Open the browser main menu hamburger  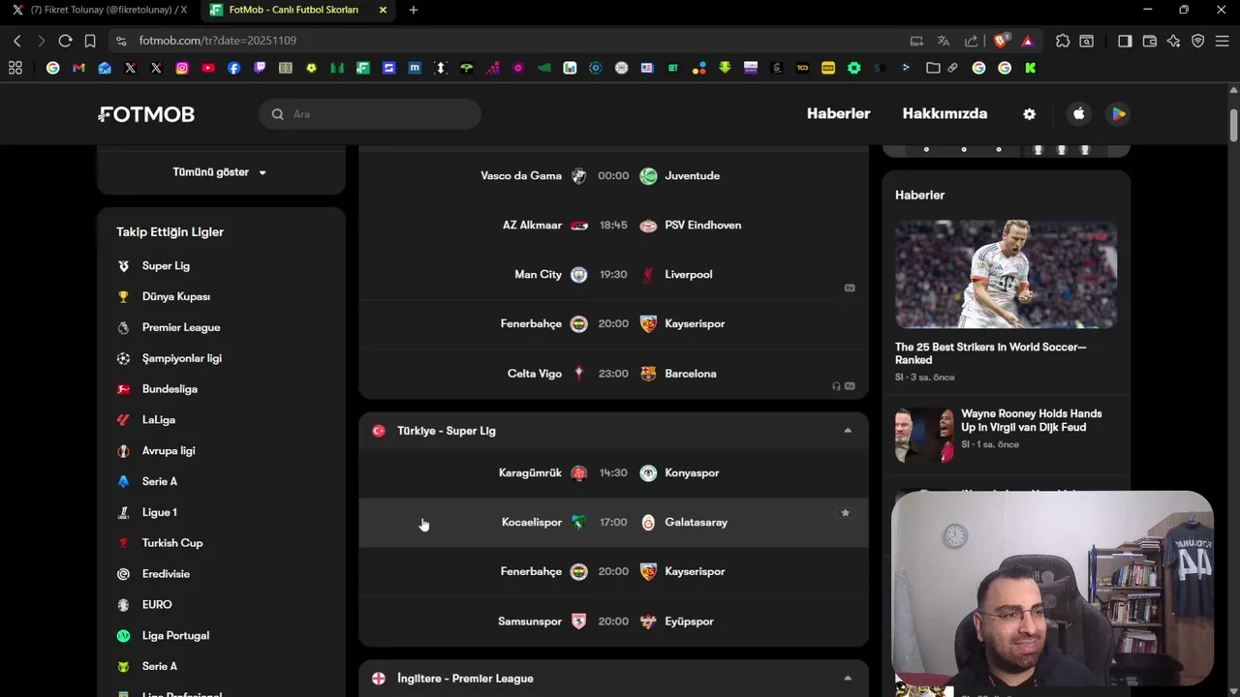pos(1223,41)
